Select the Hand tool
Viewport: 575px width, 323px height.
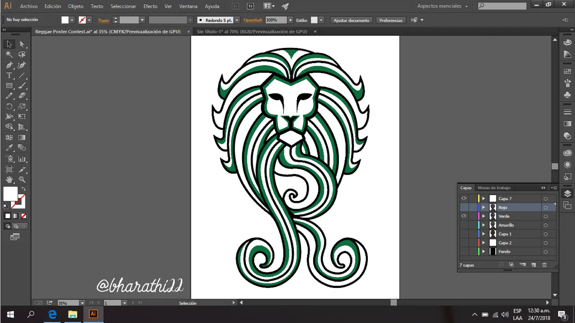(x=9, y=179)
